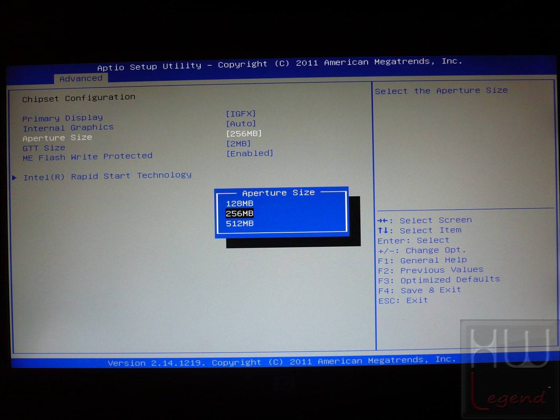This screenshot has height=420, width=560.
Task: Click the Chipset Configuration heading
Action: point(79,98)
